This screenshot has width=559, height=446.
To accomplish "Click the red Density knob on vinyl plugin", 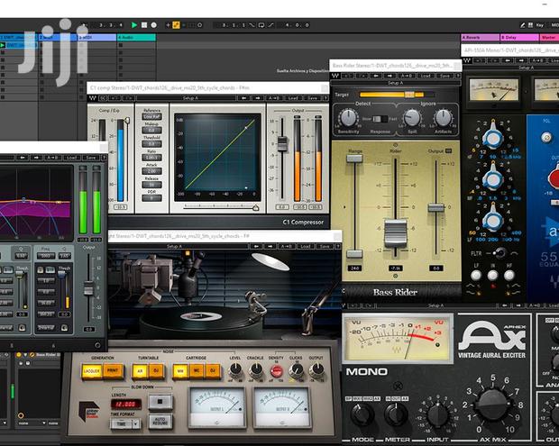I will (276, 371).
